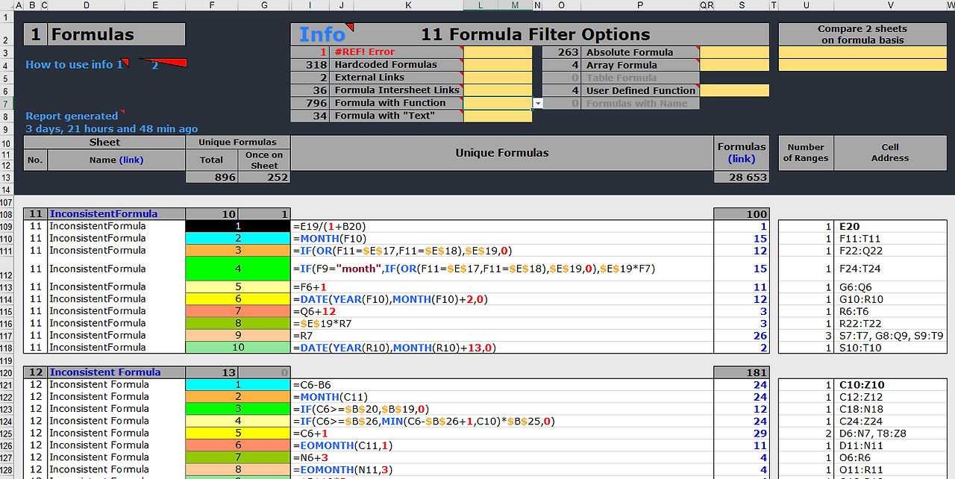Click sheet 11 formulas total '100'
The width and height of the screenshot is (955, 479).
742,214
